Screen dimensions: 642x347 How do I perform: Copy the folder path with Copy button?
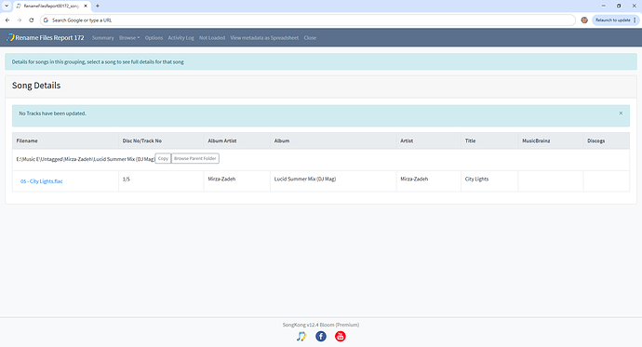[x=163, y=158]
